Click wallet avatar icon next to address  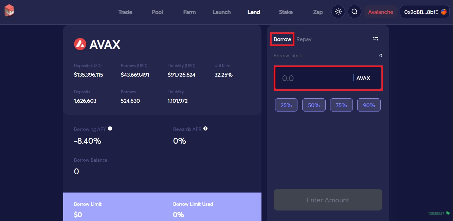[444, 12]
